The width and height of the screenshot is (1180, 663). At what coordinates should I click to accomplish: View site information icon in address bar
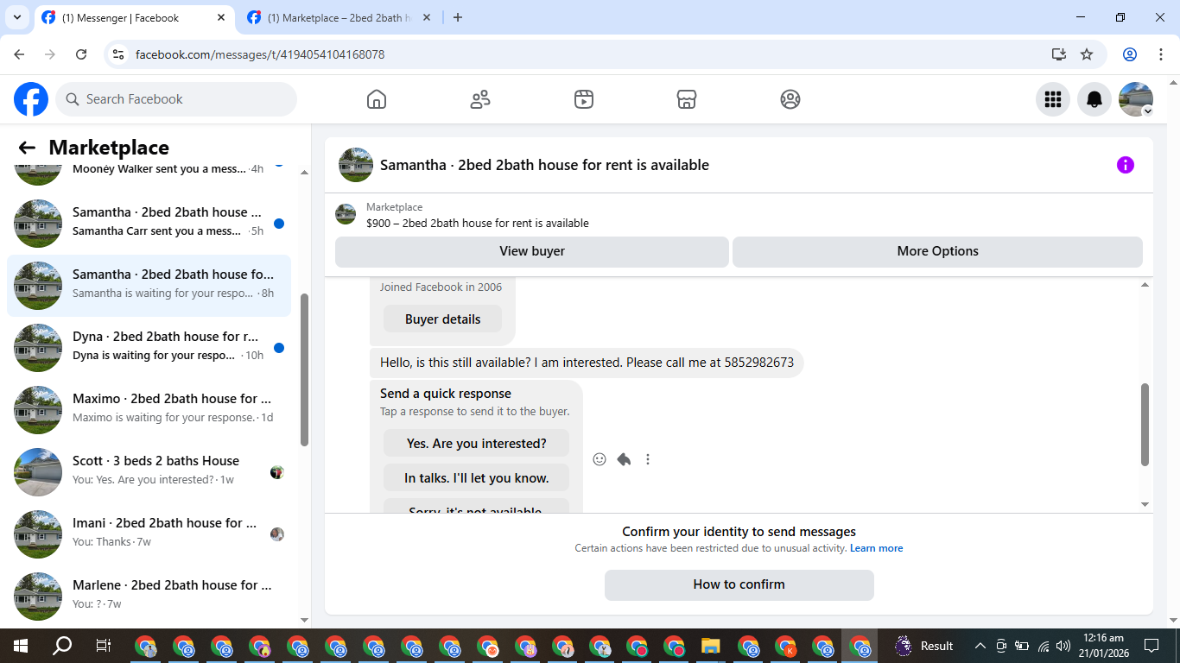[119, 54]
